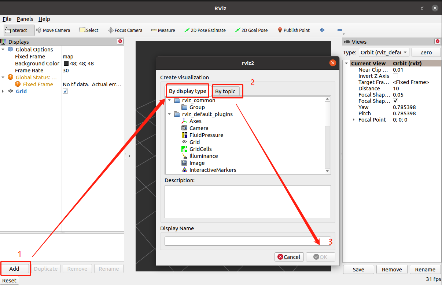Click the Frame Rate value 30
Screen dimensions: 442x285
(66, 71)
